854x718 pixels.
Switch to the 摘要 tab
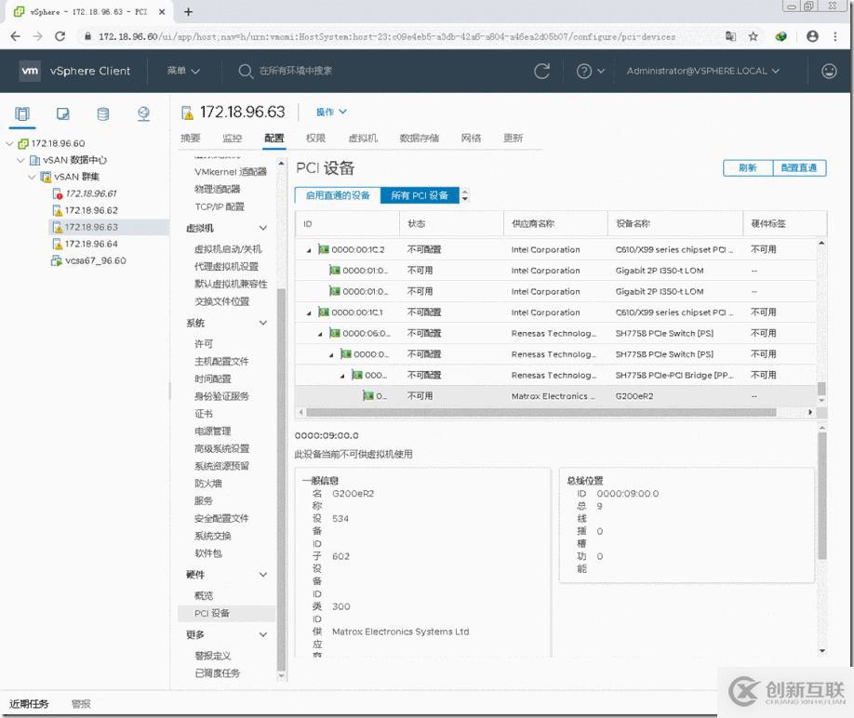(191, 138)
